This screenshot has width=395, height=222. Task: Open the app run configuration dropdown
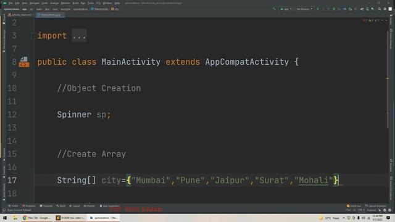click(286, 9)
